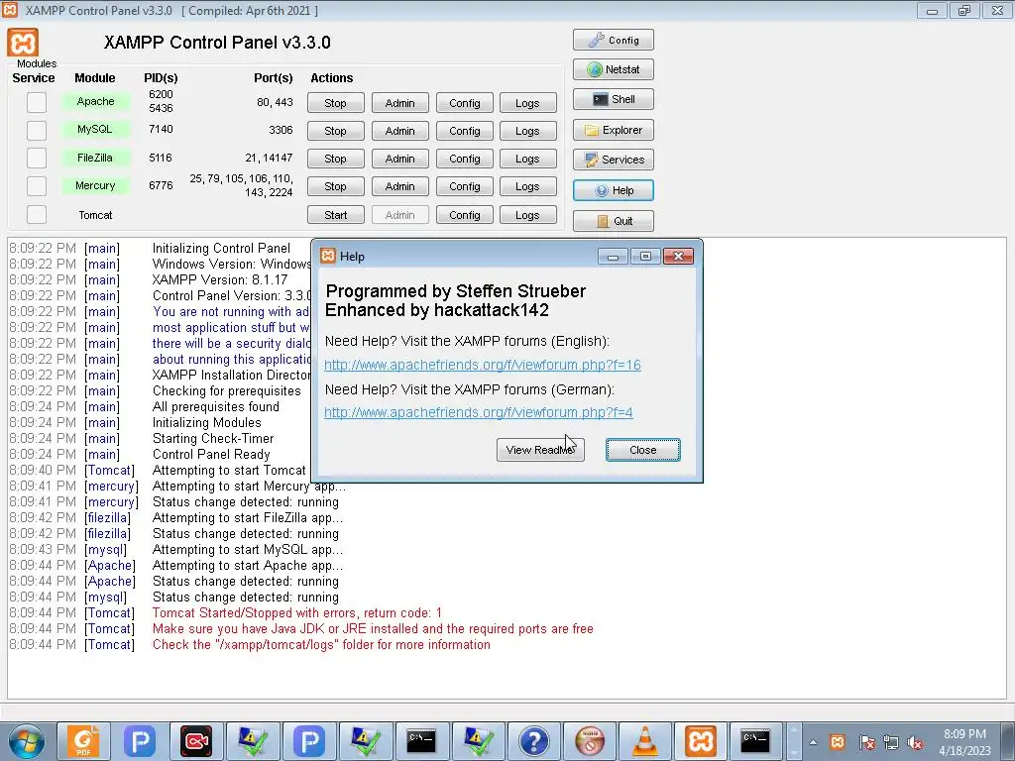
Task: Toggle the Mercury service checkbox
Action: tap(37, 185)
